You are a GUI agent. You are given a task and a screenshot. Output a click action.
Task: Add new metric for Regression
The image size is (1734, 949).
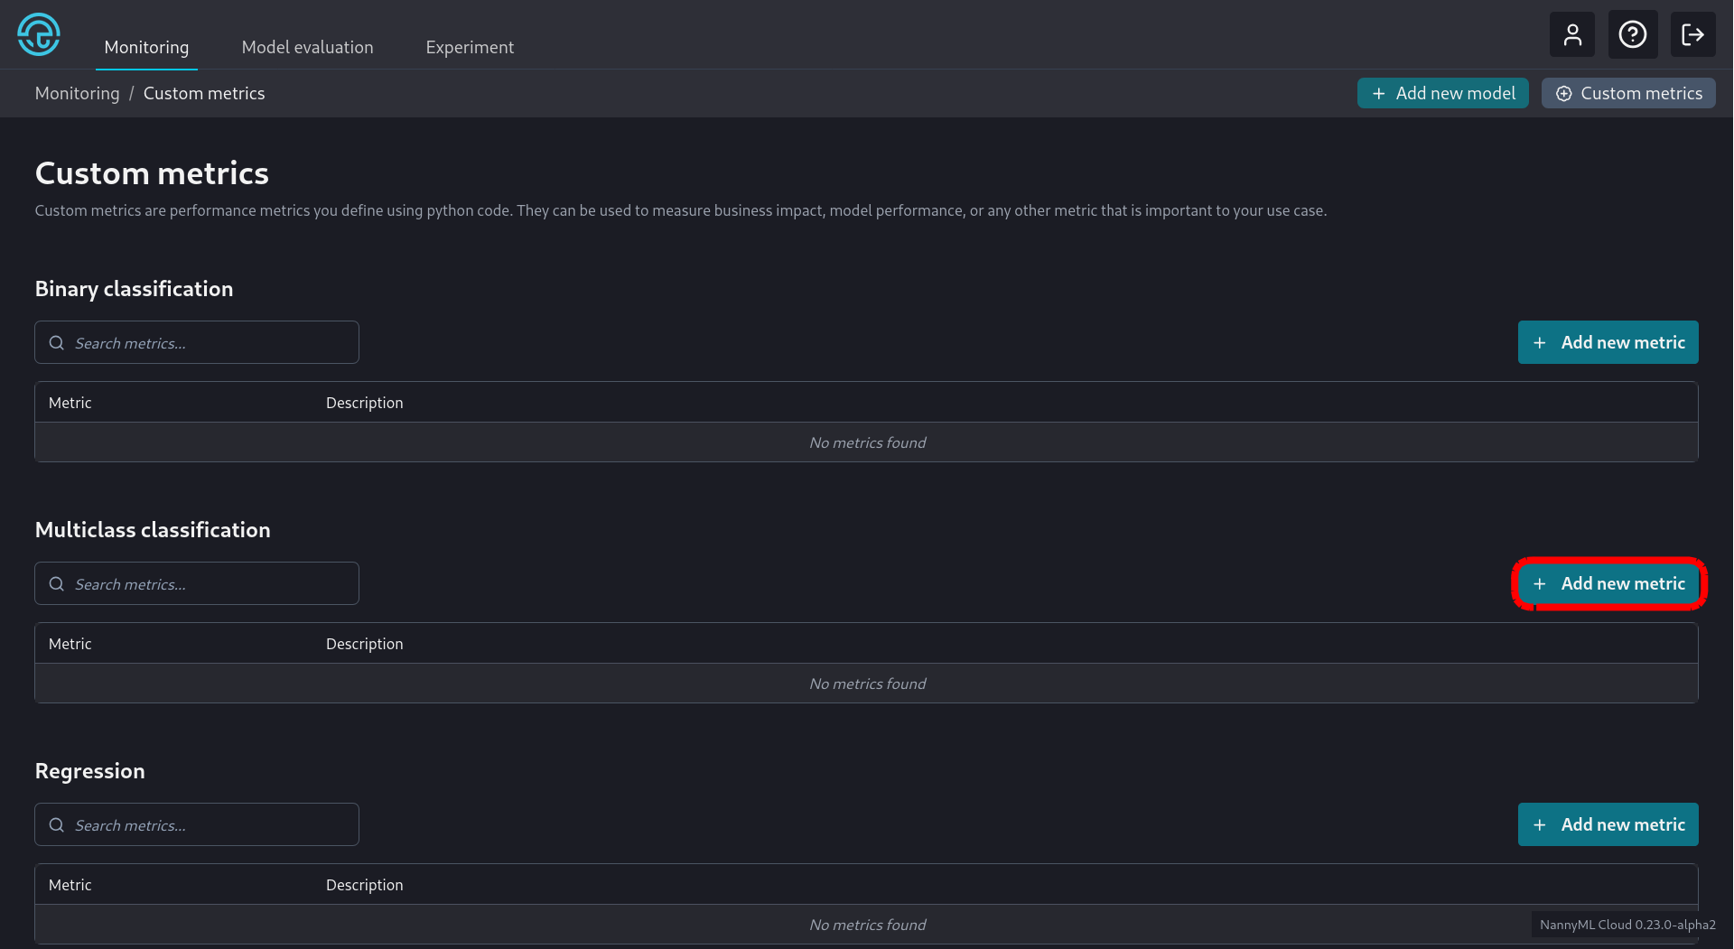(1608, 825)
